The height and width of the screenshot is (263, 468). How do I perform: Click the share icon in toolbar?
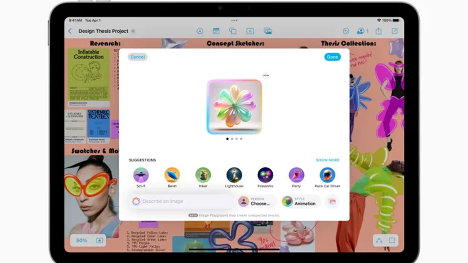pos(378,31)
